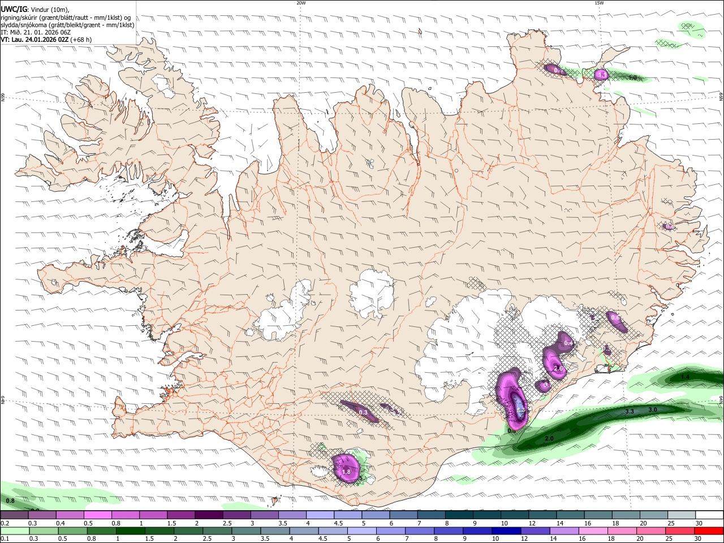
Task: Click the 'rigning/skúrir' legend description line
Action: coord(65,17)
